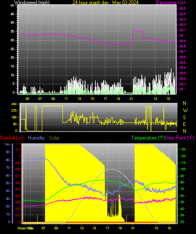Click the Windspeed (mph) axis title
This screenshot has width=196, height=234.
[x=32, y=3]
